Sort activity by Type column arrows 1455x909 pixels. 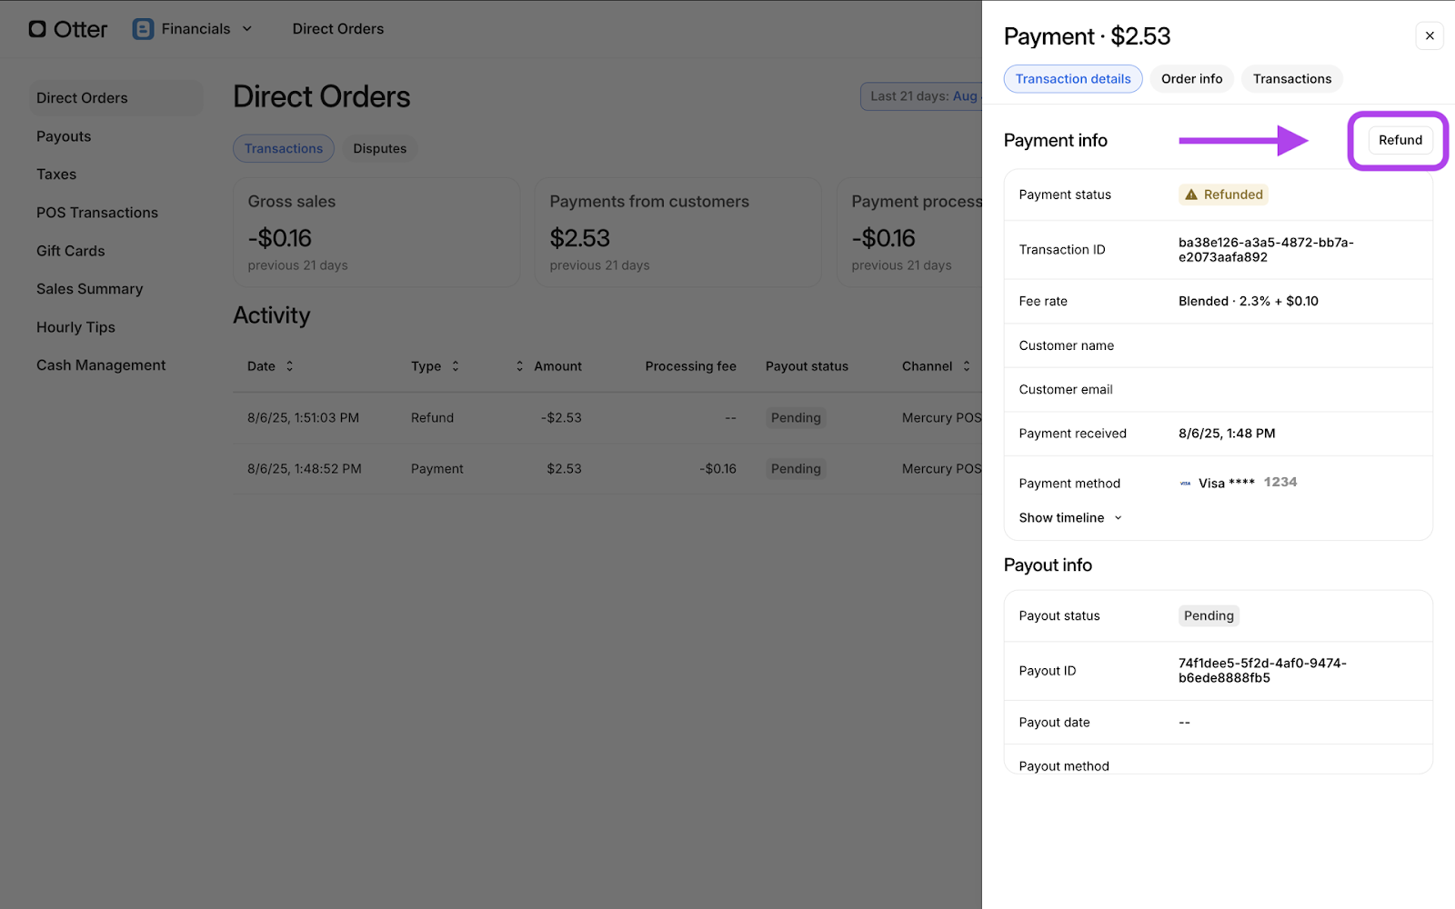456,366
